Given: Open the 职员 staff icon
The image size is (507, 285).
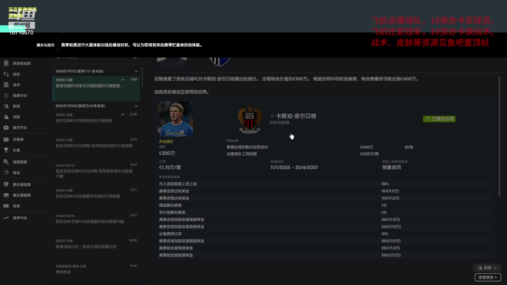Looking at the screenshot, I should [6, 106].
